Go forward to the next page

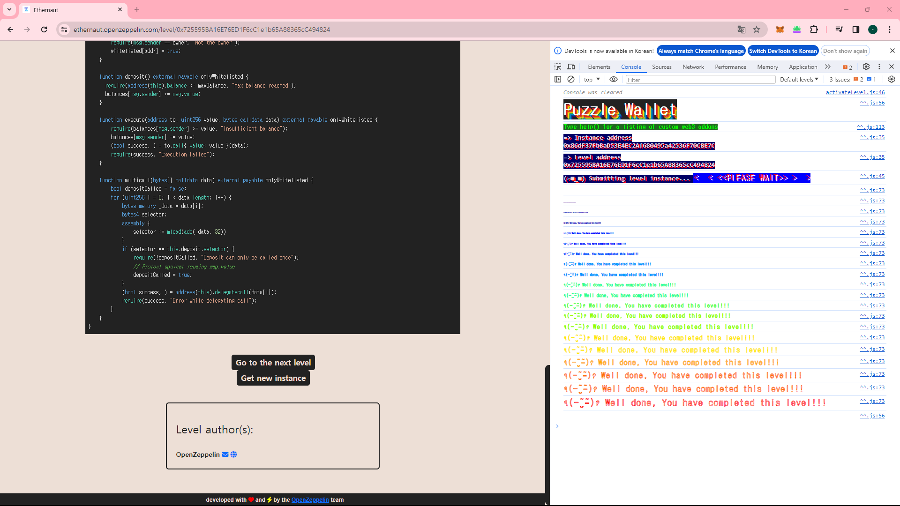[x=27, y=30]
